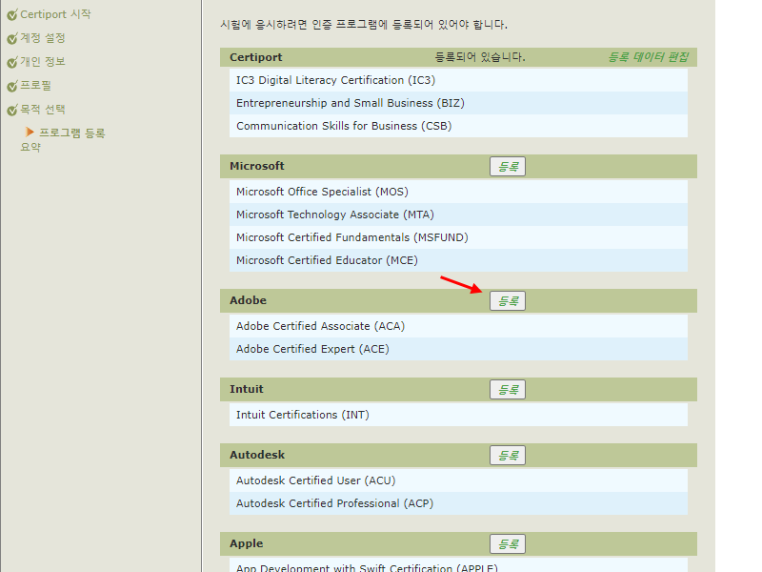Click the Microsoft section header title

[256, 166]
